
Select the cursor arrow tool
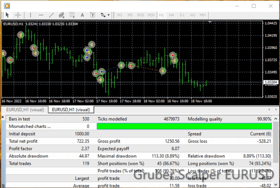(7, 15)
